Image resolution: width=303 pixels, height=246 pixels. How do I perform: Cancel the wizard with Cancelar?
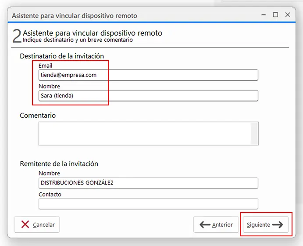(37, 224)
